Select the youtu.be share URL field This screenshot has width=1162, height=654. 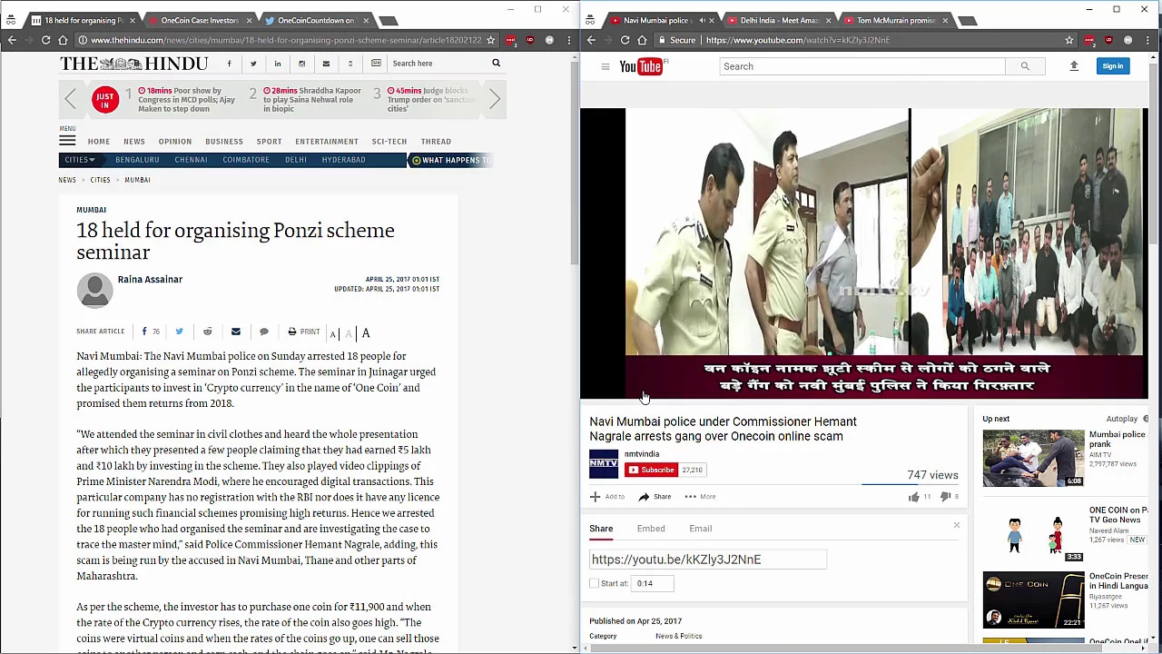point(708,560)
